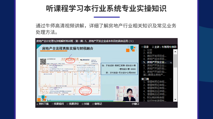Click the 我要评价 review icon
The image size is (213, 119).
pyautogui.click(x=67, y=104)
